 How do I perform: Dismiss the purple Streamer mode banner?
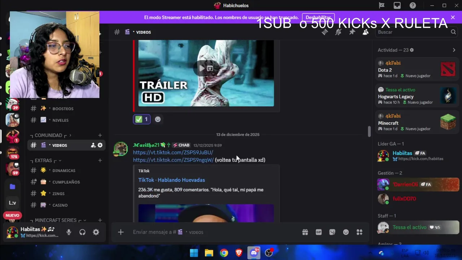(x=453, y=17)
